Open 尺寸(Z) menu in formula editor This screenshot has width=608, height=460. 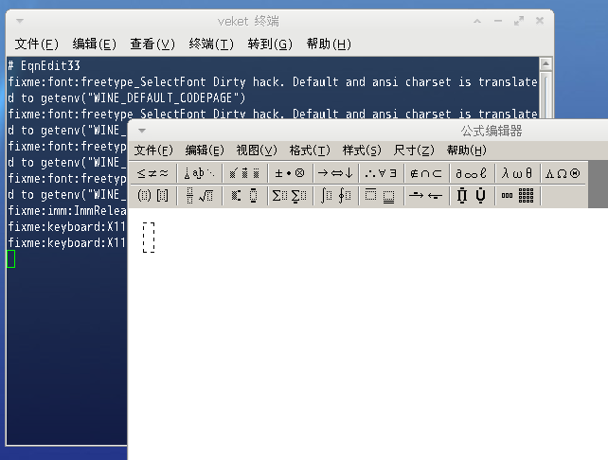click(414, 150)
